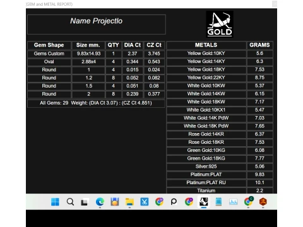Select the Silver:925 metal row
Viewport: 303px width, 227px height.
click(206, 166)
